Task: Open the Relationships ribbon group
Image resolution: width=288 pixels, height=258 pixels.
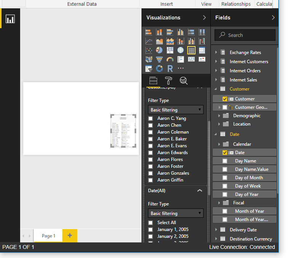Action: 236,4
